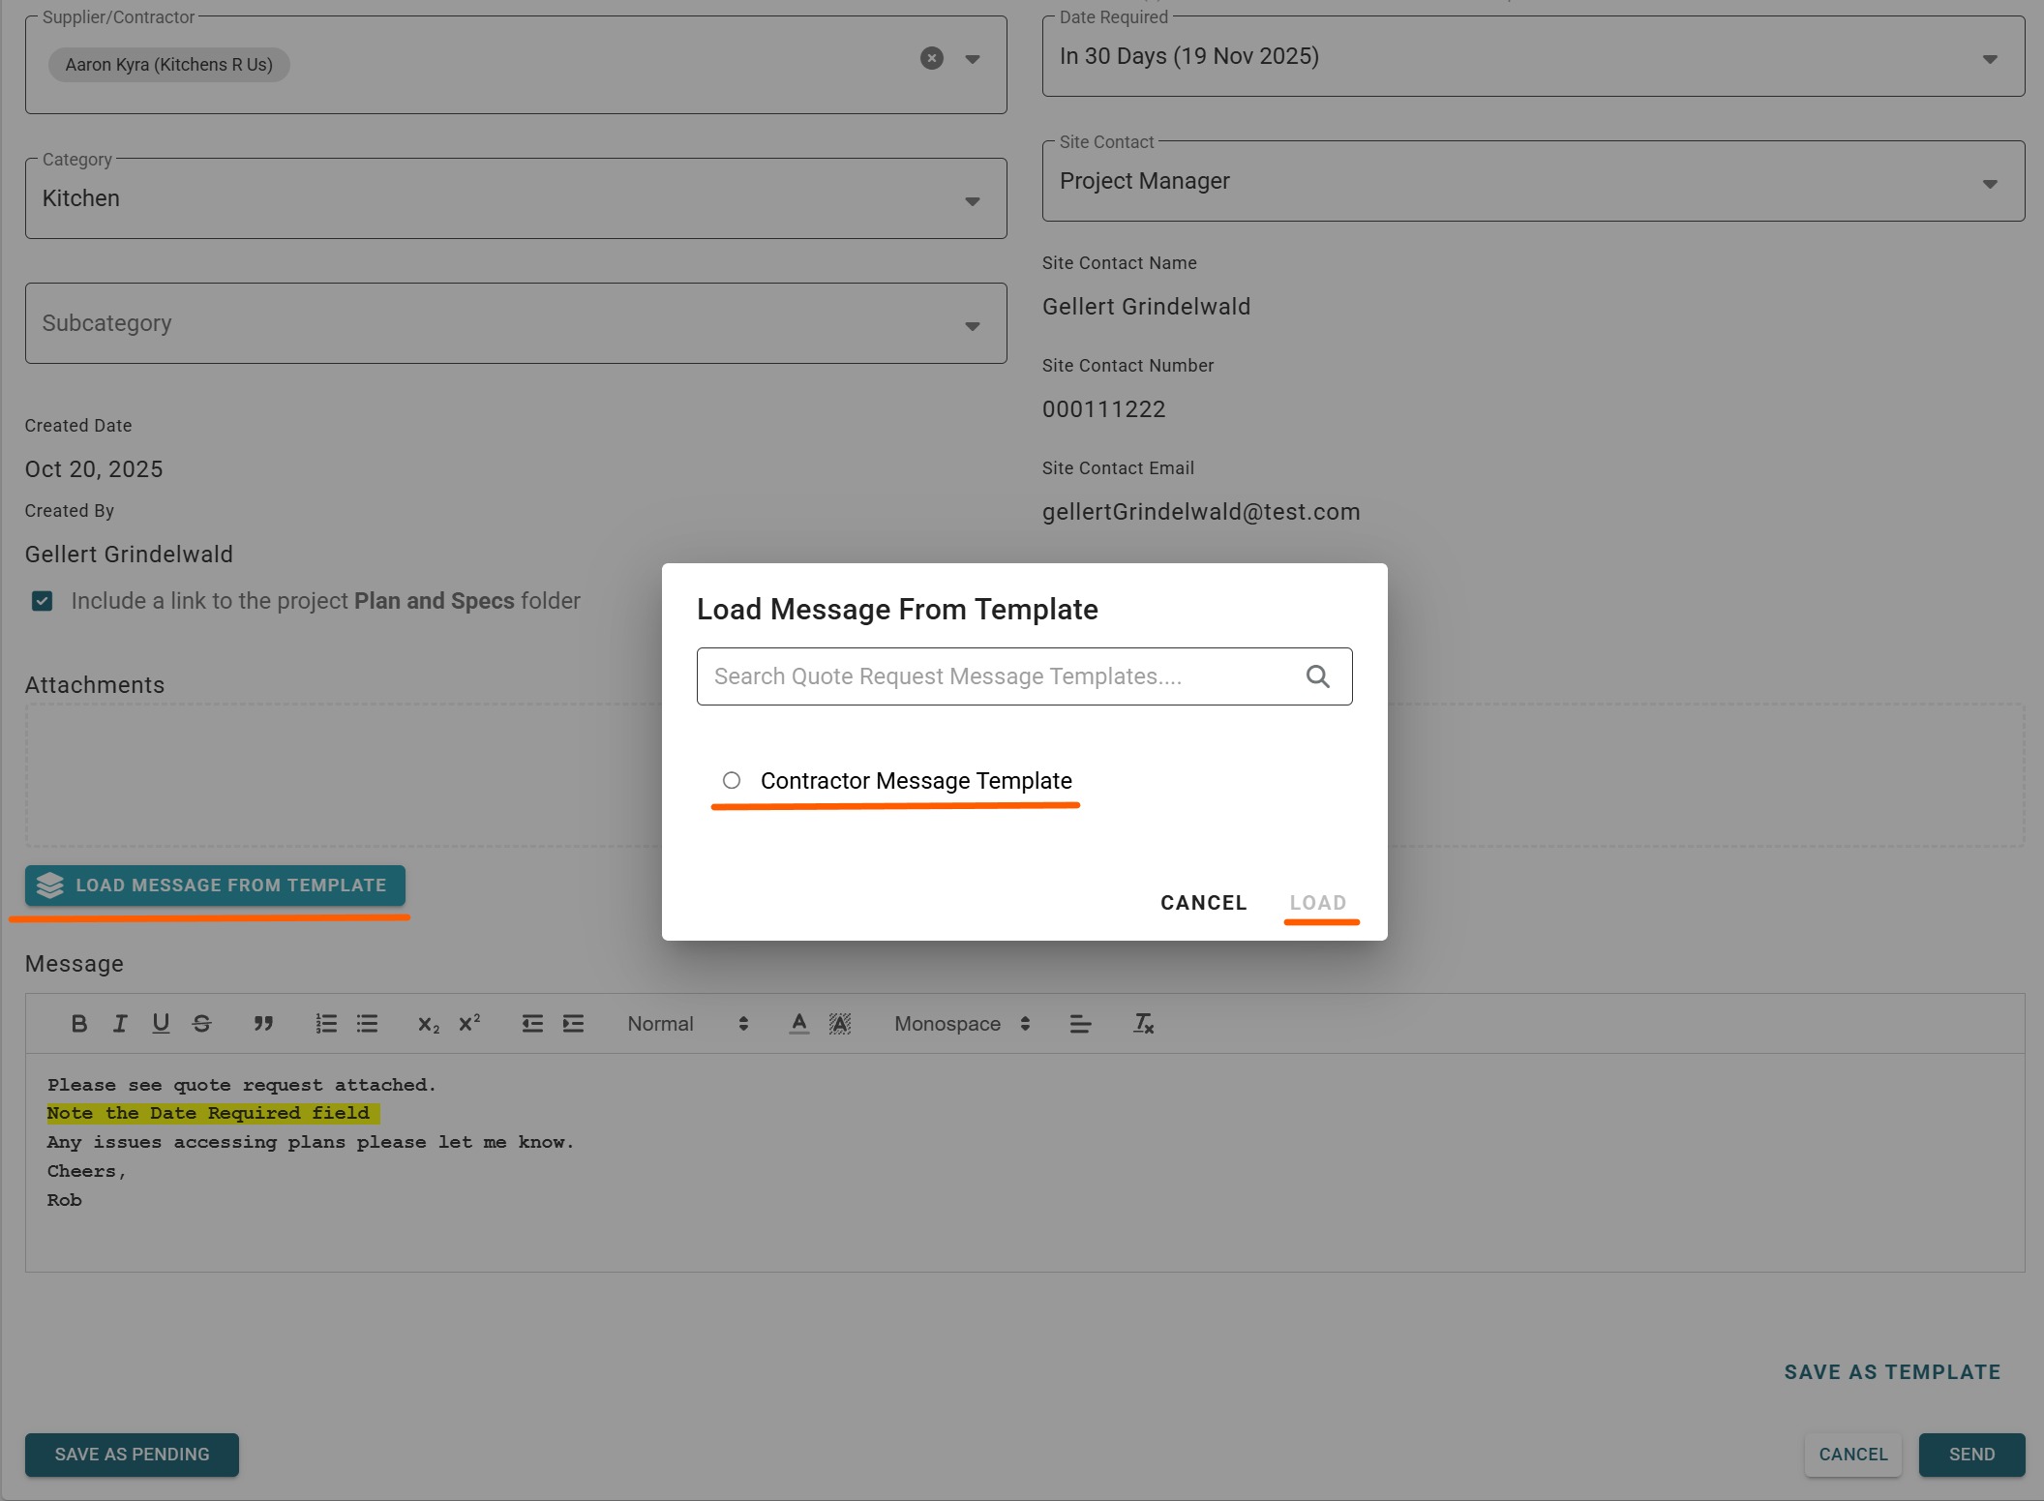The image size is (2044, 1501).
Task: Click Save As Template link
Action: click(1891, 1371)
